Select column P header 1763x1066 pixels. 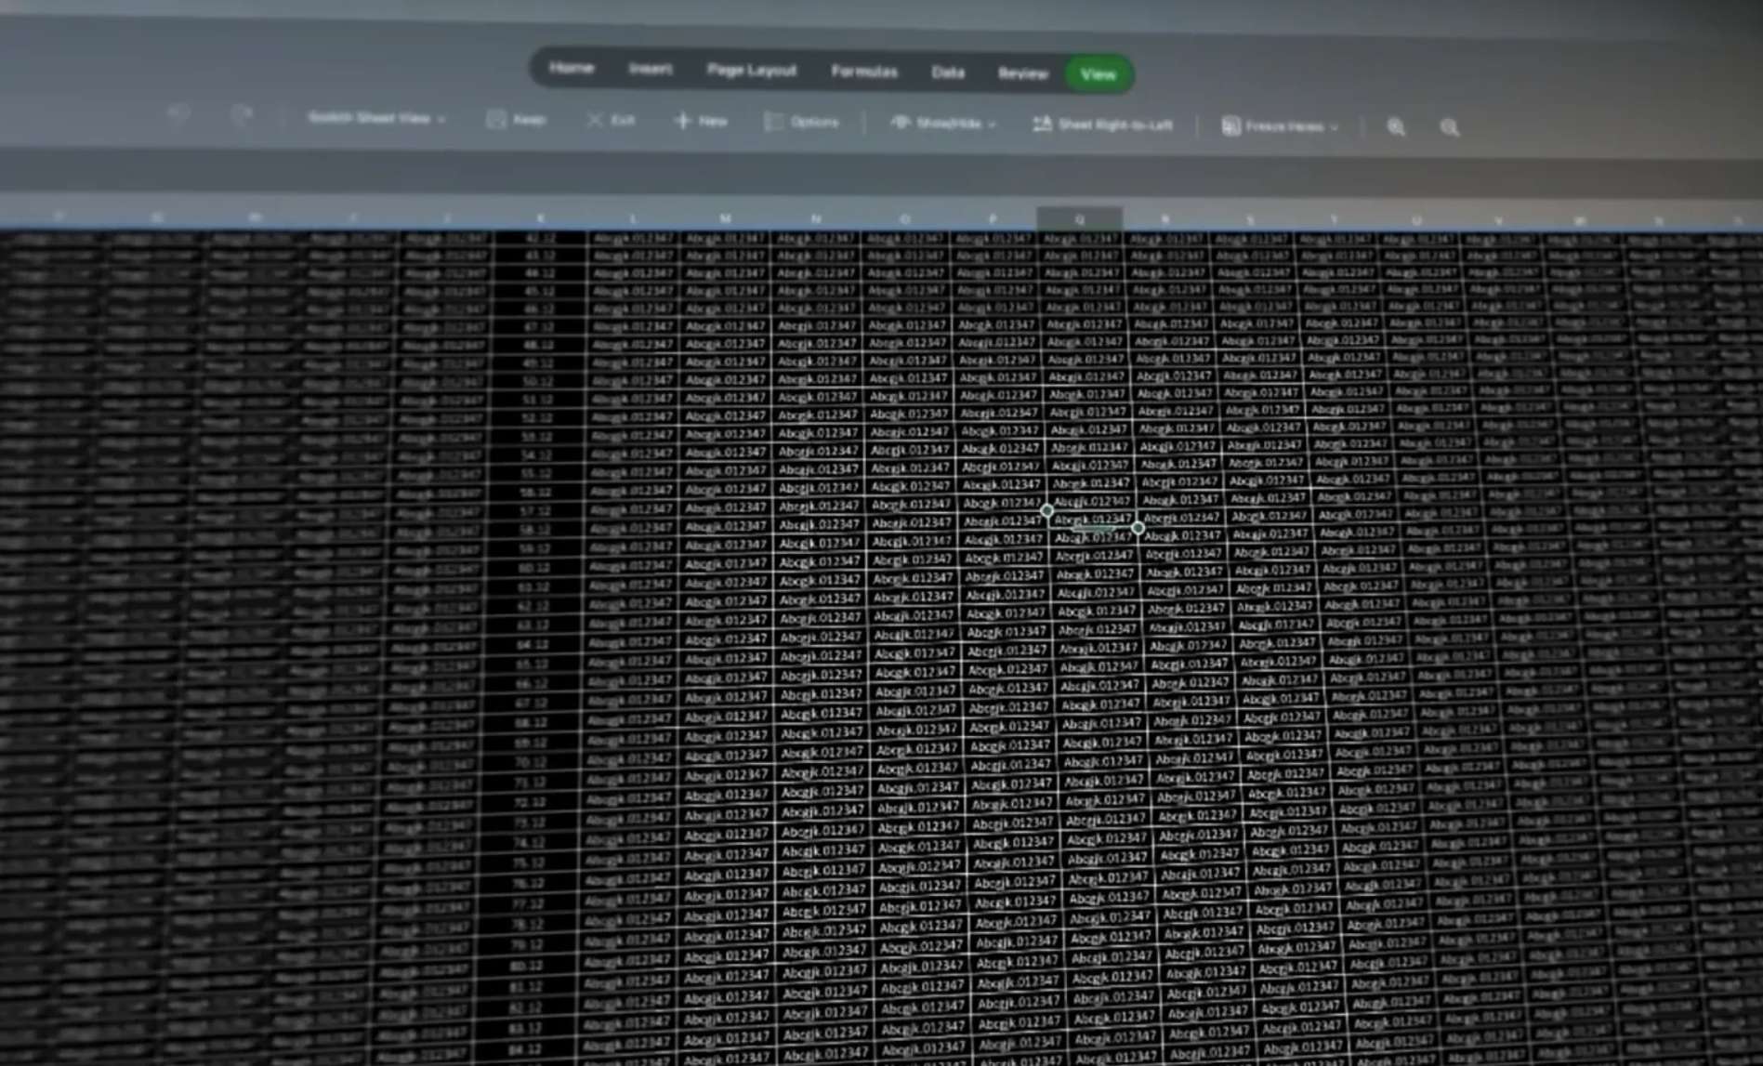point(993,219)
